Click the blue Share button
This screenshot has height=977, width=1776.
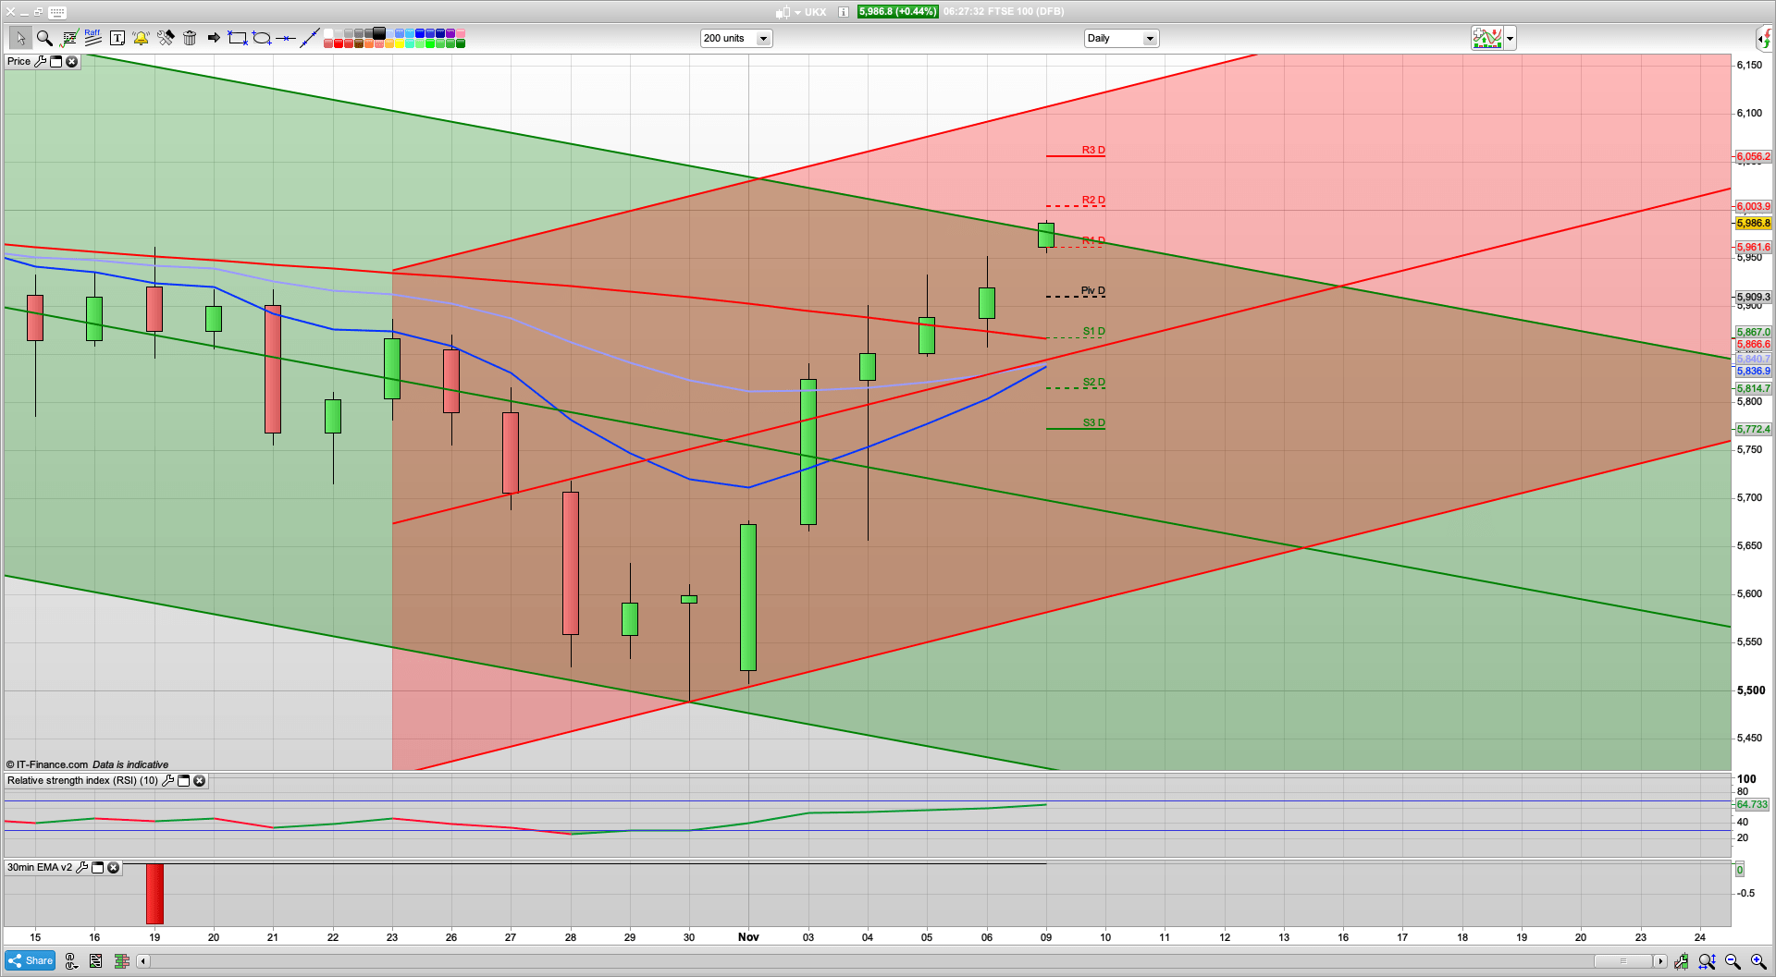coord(29,960)
